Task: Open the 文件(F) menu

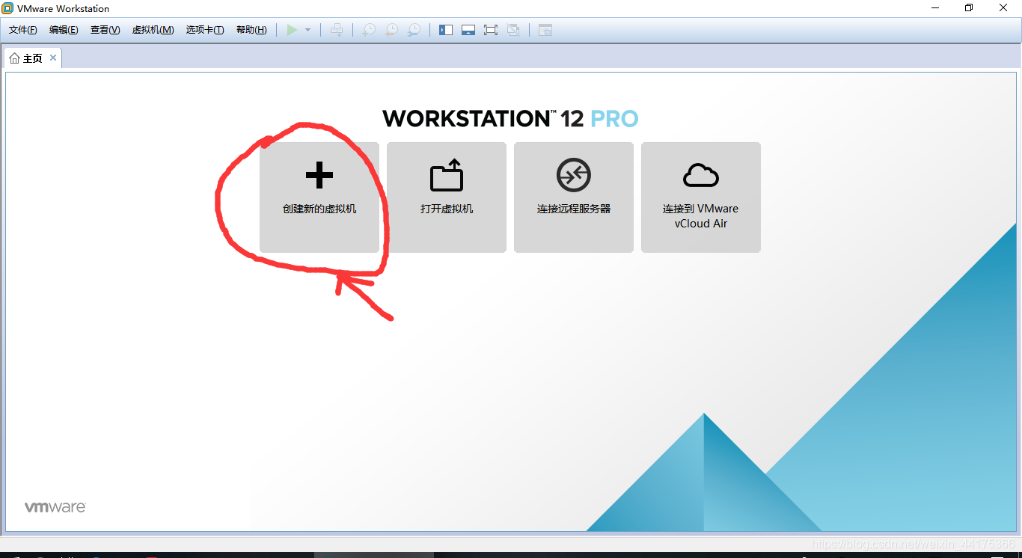Action: (x=23, y=30)
